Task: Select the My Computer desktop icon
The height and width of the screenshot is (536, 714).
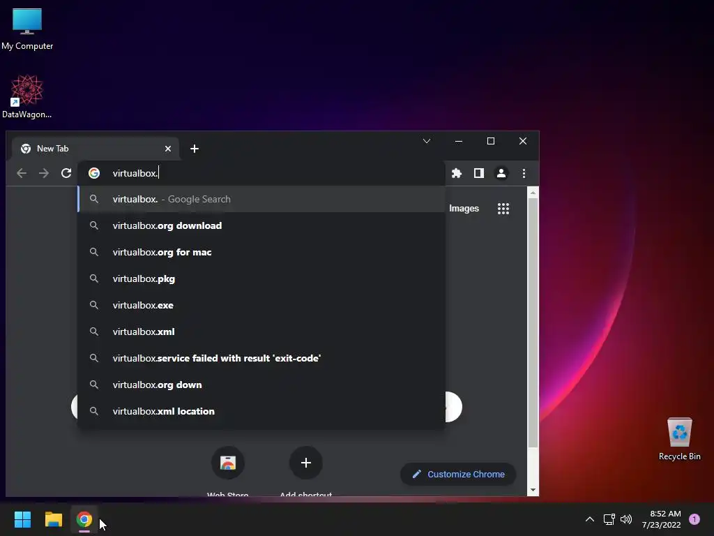Action: click(x=27, y=29)
